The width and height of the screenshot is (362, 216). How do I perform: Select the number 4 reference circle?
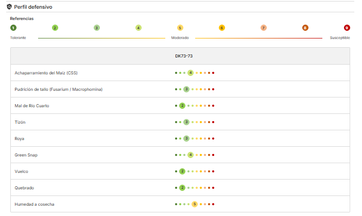click(139, 28)
